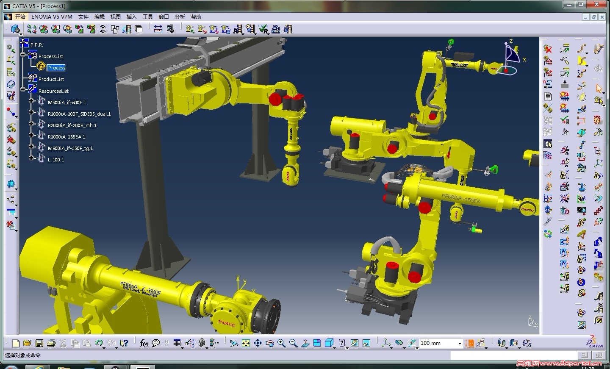Open the isometric view cube icon
The width and height of the screenshot is (610, 369).
(x=329, y=343)
